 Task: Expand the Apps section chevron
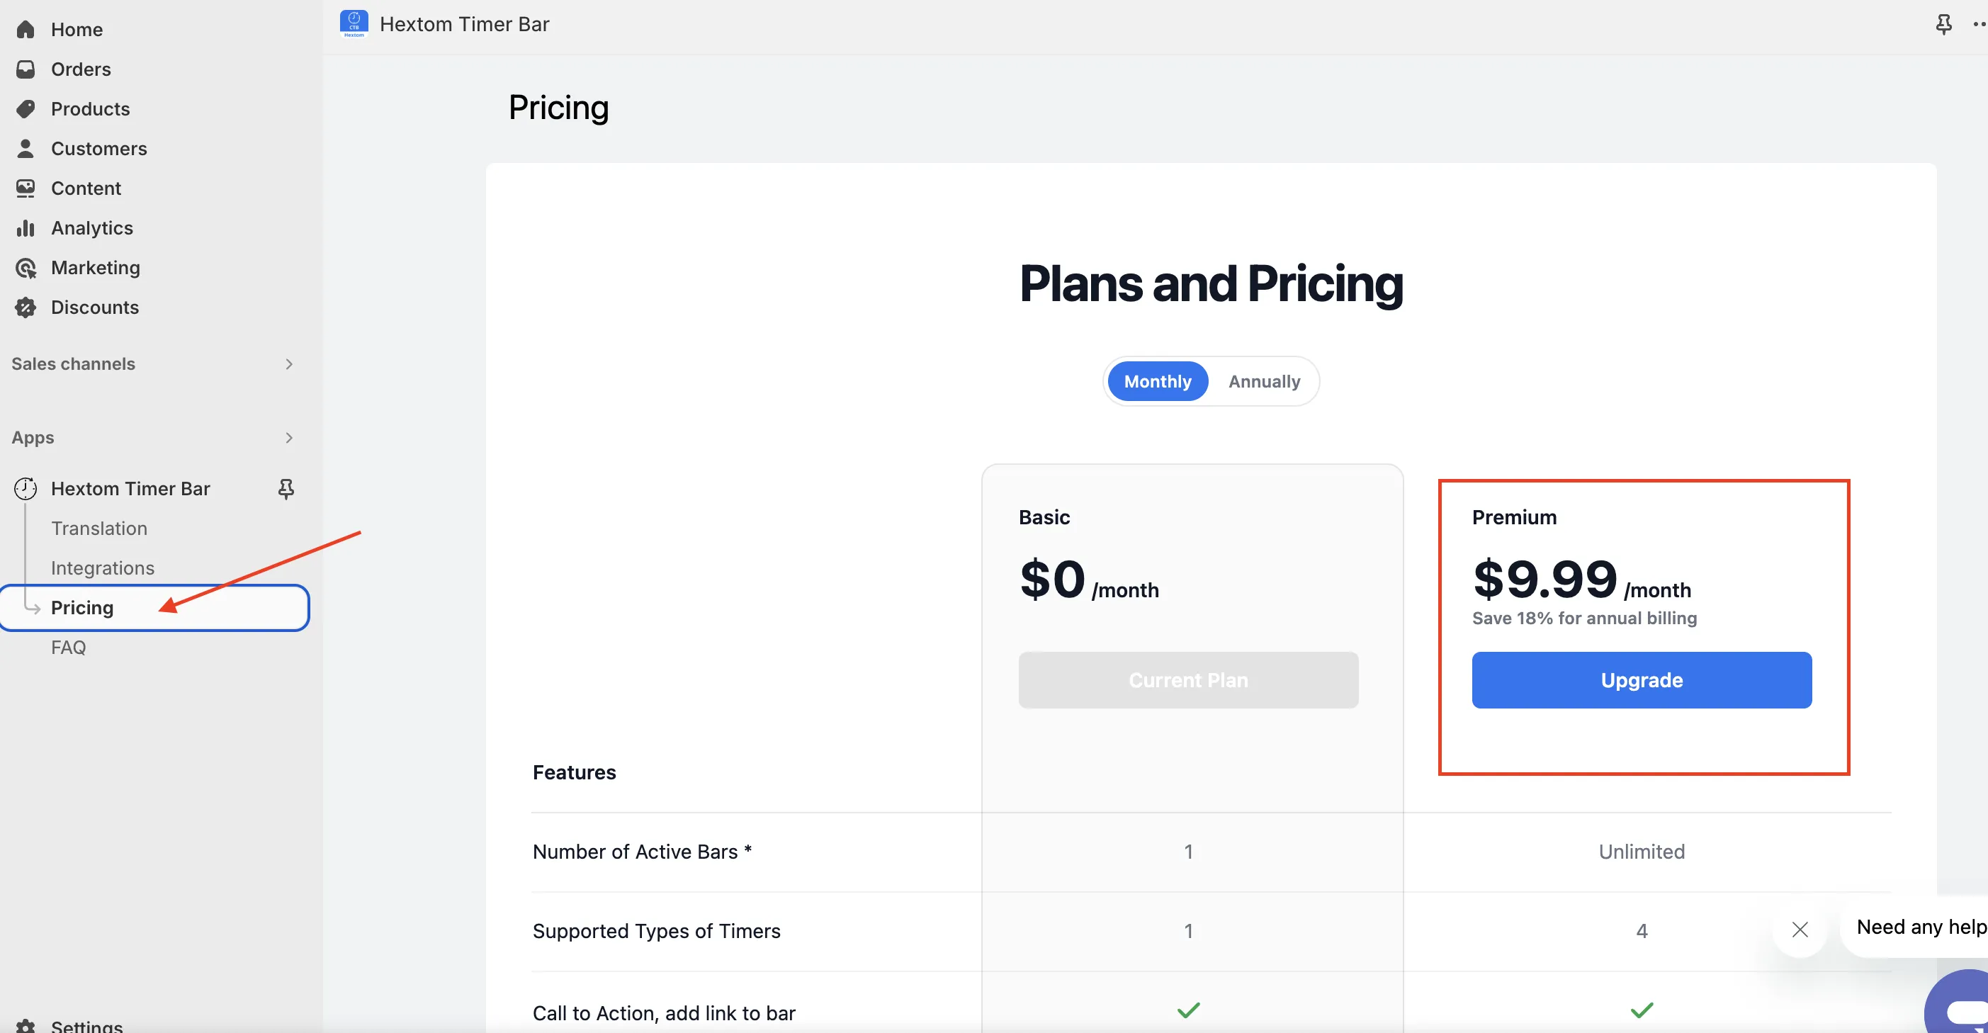coord(288,438)
